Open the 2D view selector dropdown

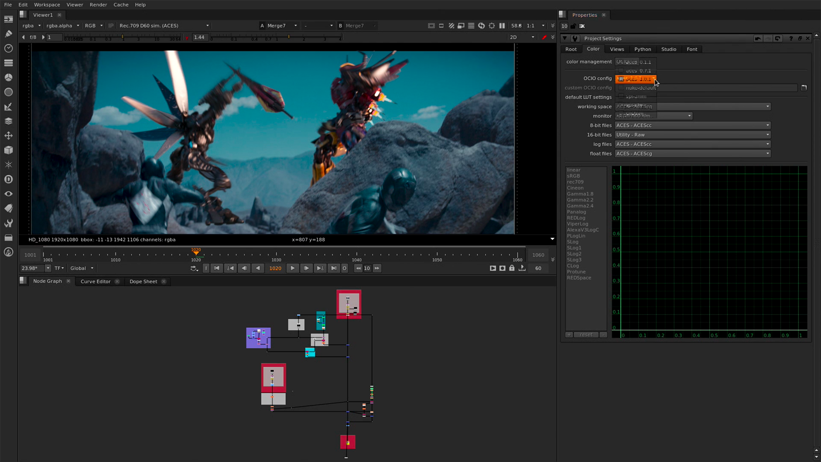[x=522, y=37]
